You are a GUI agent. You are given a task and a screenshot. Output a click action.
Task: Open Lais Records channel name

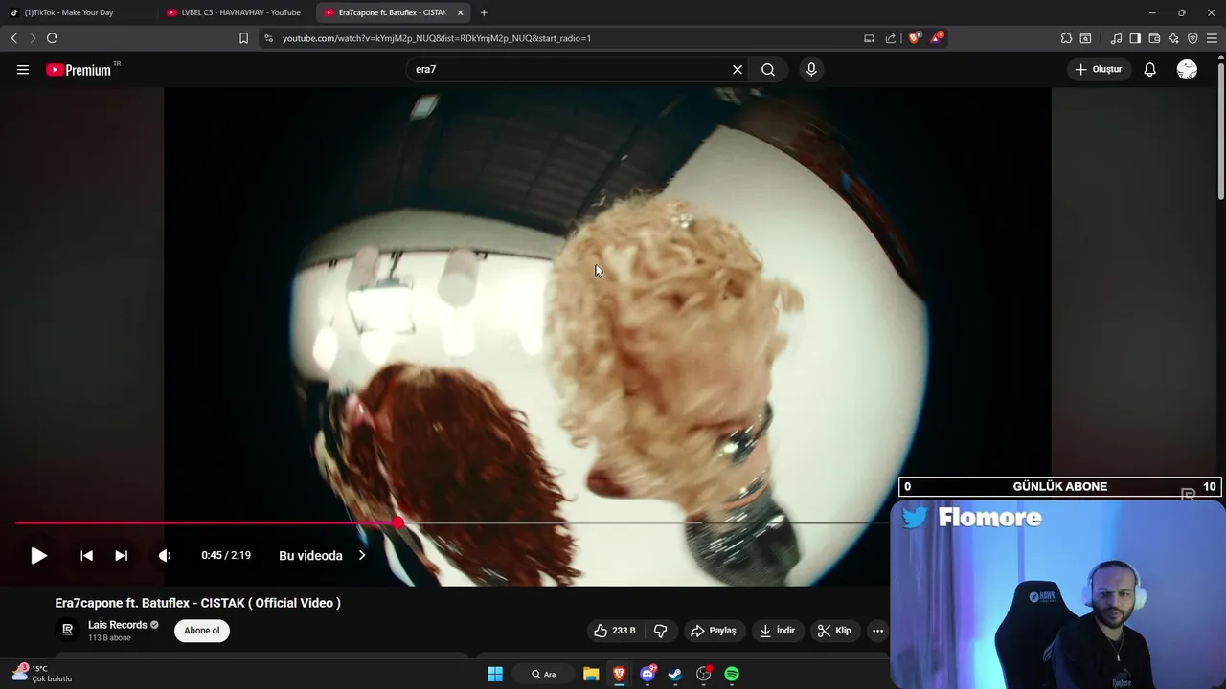[118, 625]
